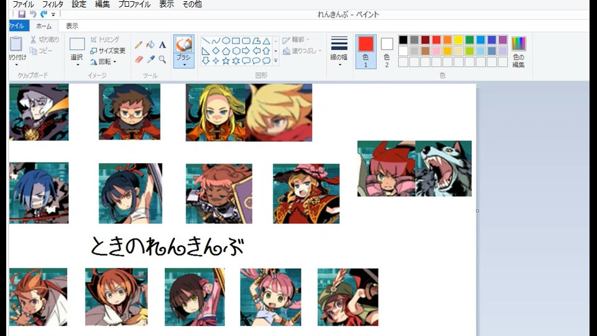Choose the cloud callout shape
This screenshot has width=597, height=336.
[x=267, y=60]
